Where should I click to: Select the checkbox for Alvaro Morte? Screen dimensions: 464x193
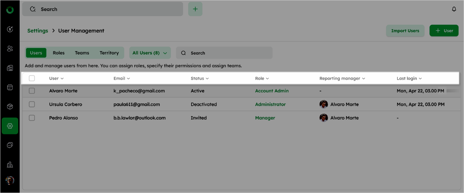[32, 91]
